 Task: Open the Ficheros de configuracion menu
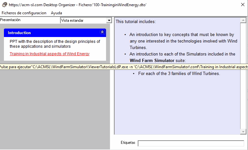pos(24,13)
